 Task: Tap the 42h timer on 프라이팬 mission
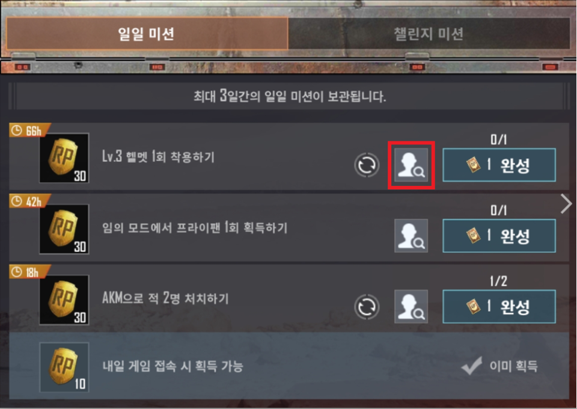pyautogui.click(x=29, y=201)
